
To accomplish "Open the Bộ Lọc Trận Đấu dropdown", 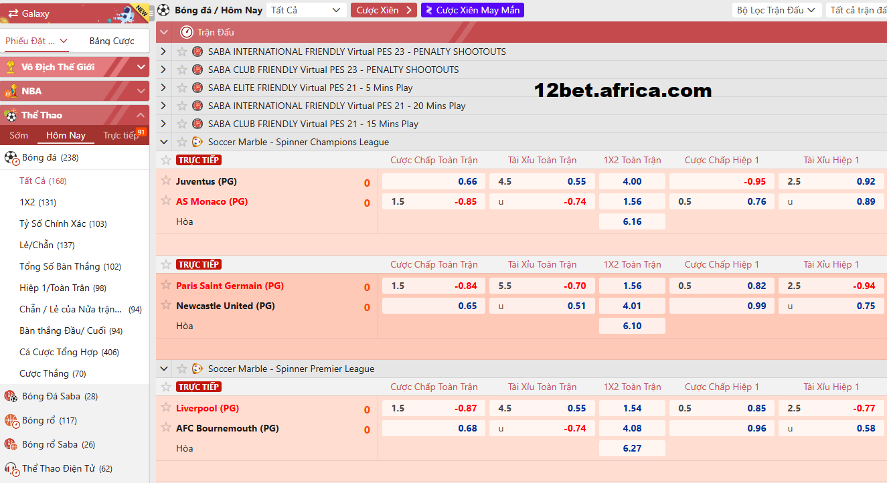I will click(x=776, y=10).
